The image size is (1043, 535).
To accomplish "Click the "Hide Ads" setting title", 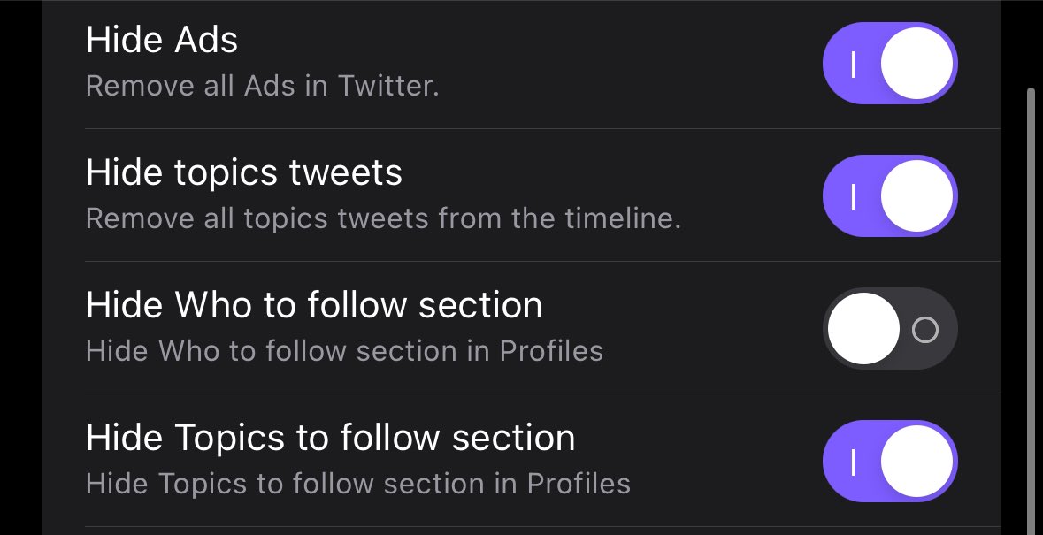I will 162,40.
